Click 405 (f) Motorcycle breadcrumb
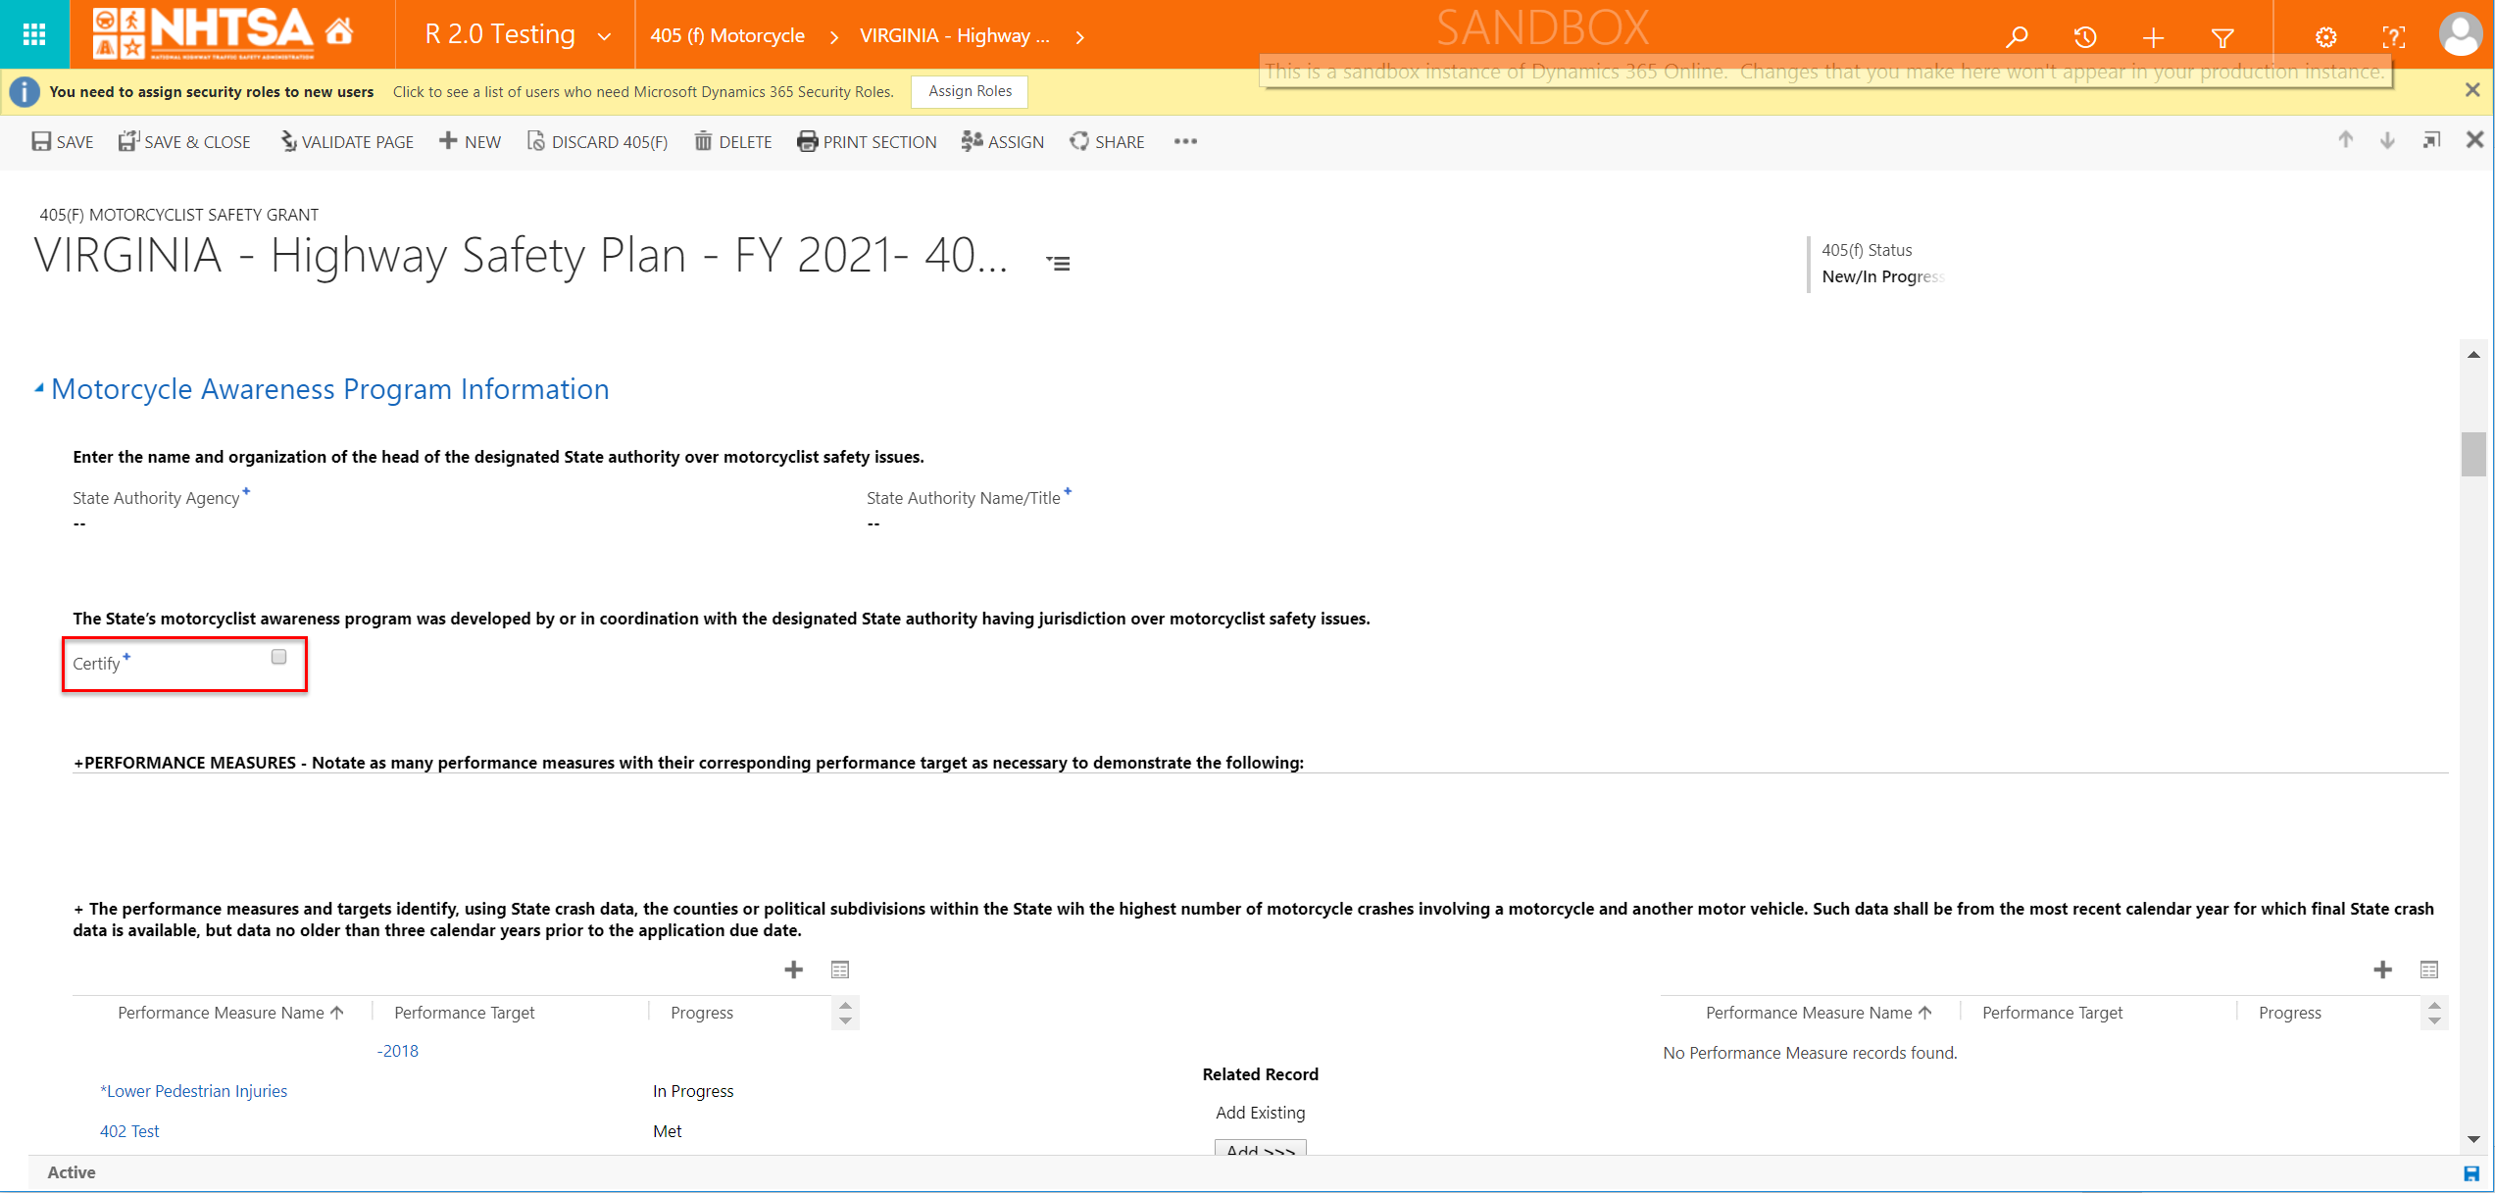Image resolution: width=2495 pixels, height=1193 pixels. [727, 36]
